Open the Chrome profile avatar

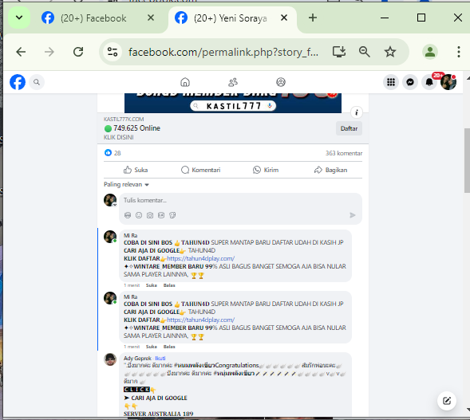pos(430,52)
